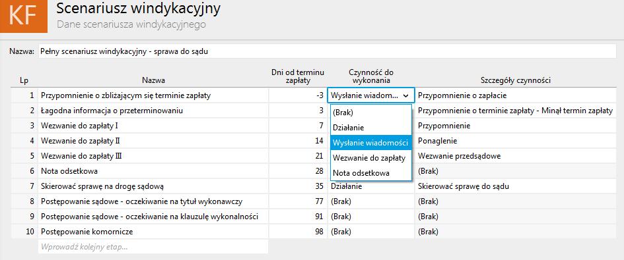Image resolution: width=624 pixels, height=260 pixels.
Task: Click the Przypomnienie details cell in row 3
Action: click(516, 126)
